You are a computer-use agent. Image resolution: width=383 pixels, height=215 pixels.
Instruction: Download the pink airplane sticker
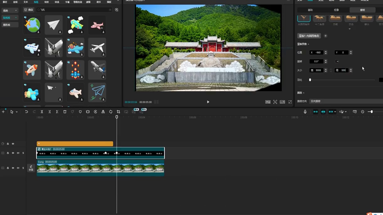click(x=103, y=32)
